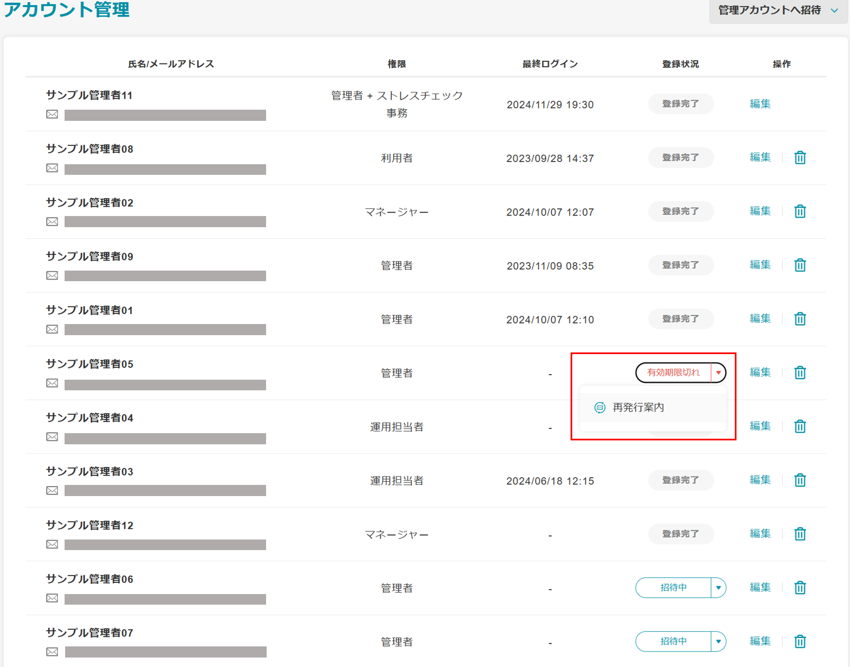
Task: Click 編集 for サンプル管理者11
Action: (x=760, y=104)
